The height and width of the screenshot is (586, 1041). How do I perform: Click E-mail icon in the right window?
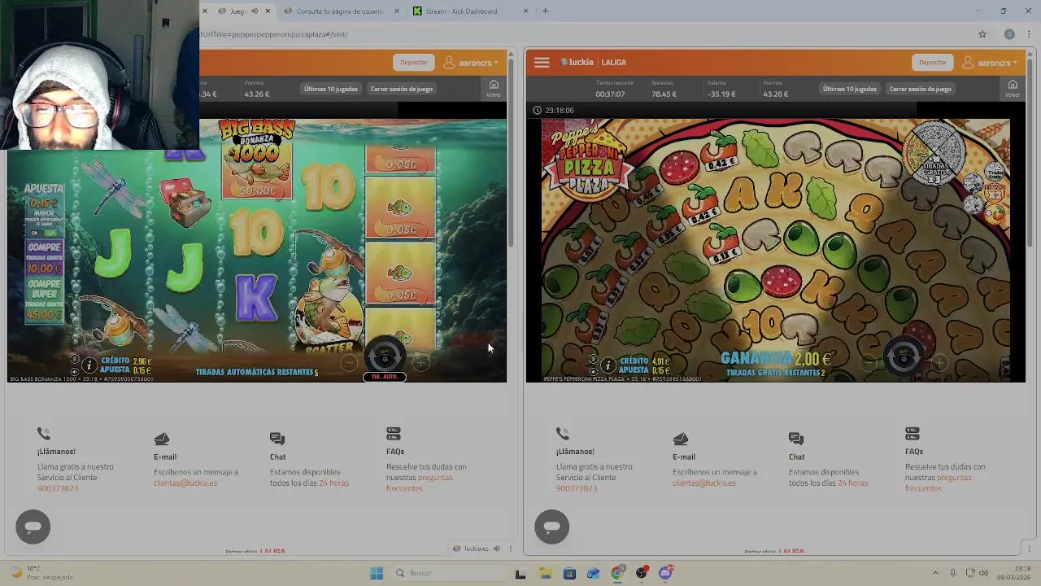click(x=681, y=439)
